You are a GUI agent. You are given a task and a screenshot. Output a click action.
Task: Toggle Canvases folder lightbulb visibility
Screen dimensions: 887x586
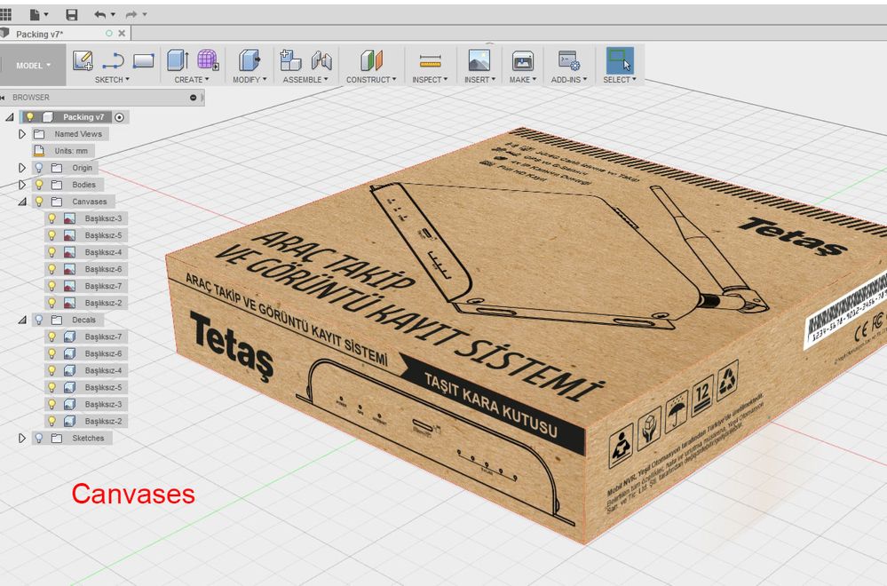pyautogui.click(x=39, y=202)
